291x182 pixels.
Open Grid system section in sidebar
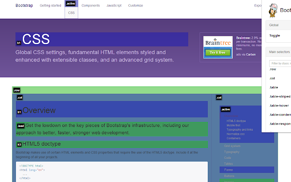point(232,146)
